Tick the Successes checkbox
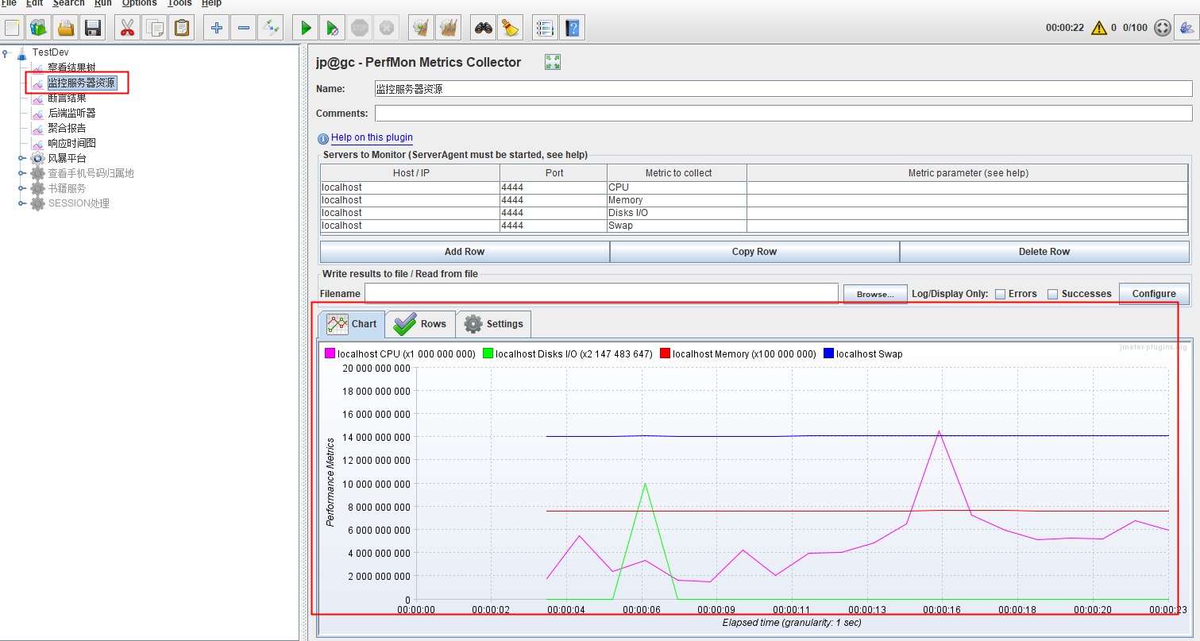This screenshot has height=641, width=1200. [x=1052, y=294]
